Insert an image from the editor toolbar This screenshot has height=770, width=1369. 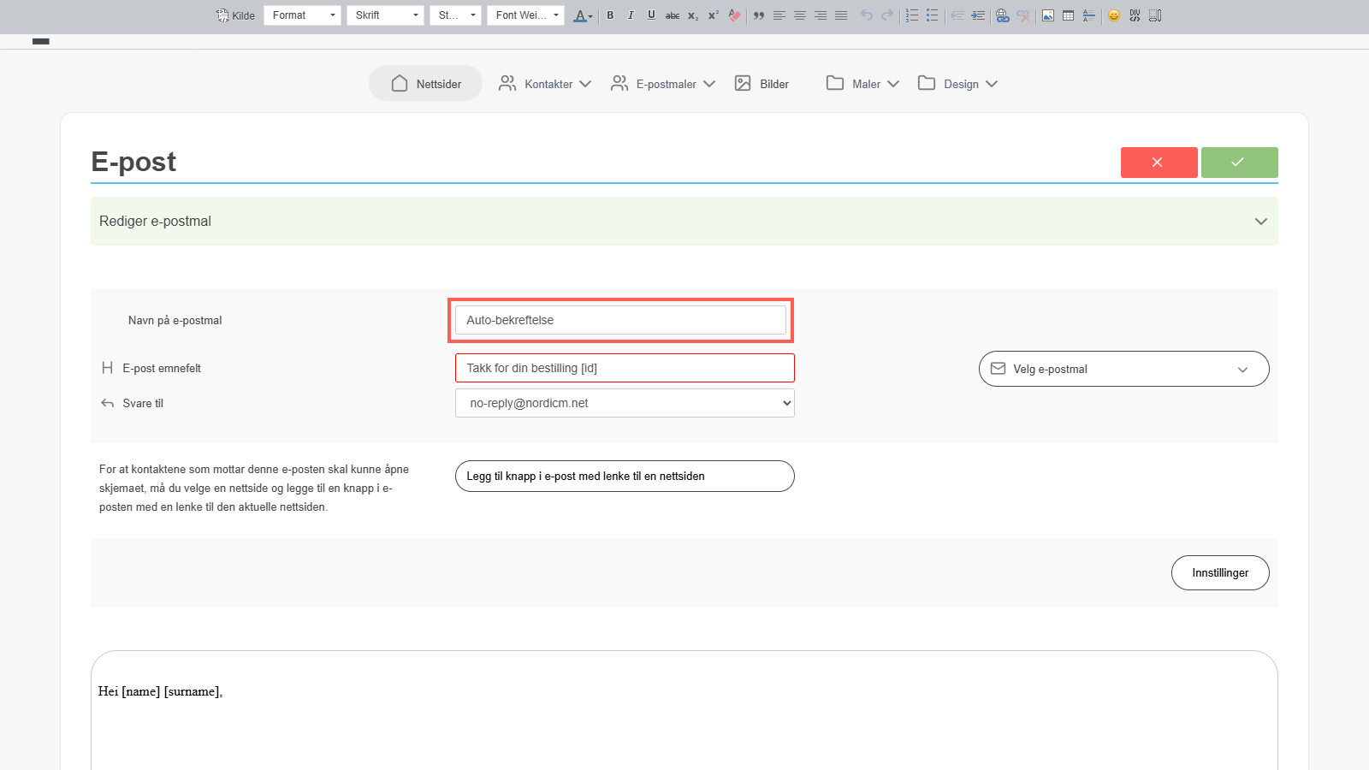tap(1048, 15)
